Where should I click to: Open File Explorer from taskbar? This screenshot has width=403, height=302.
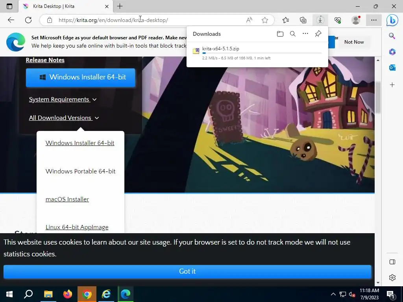point(48,294)
